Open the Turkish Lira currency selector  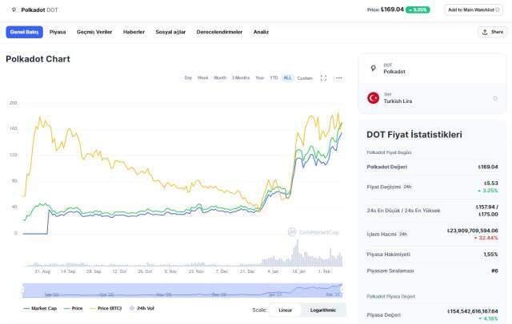432,98
